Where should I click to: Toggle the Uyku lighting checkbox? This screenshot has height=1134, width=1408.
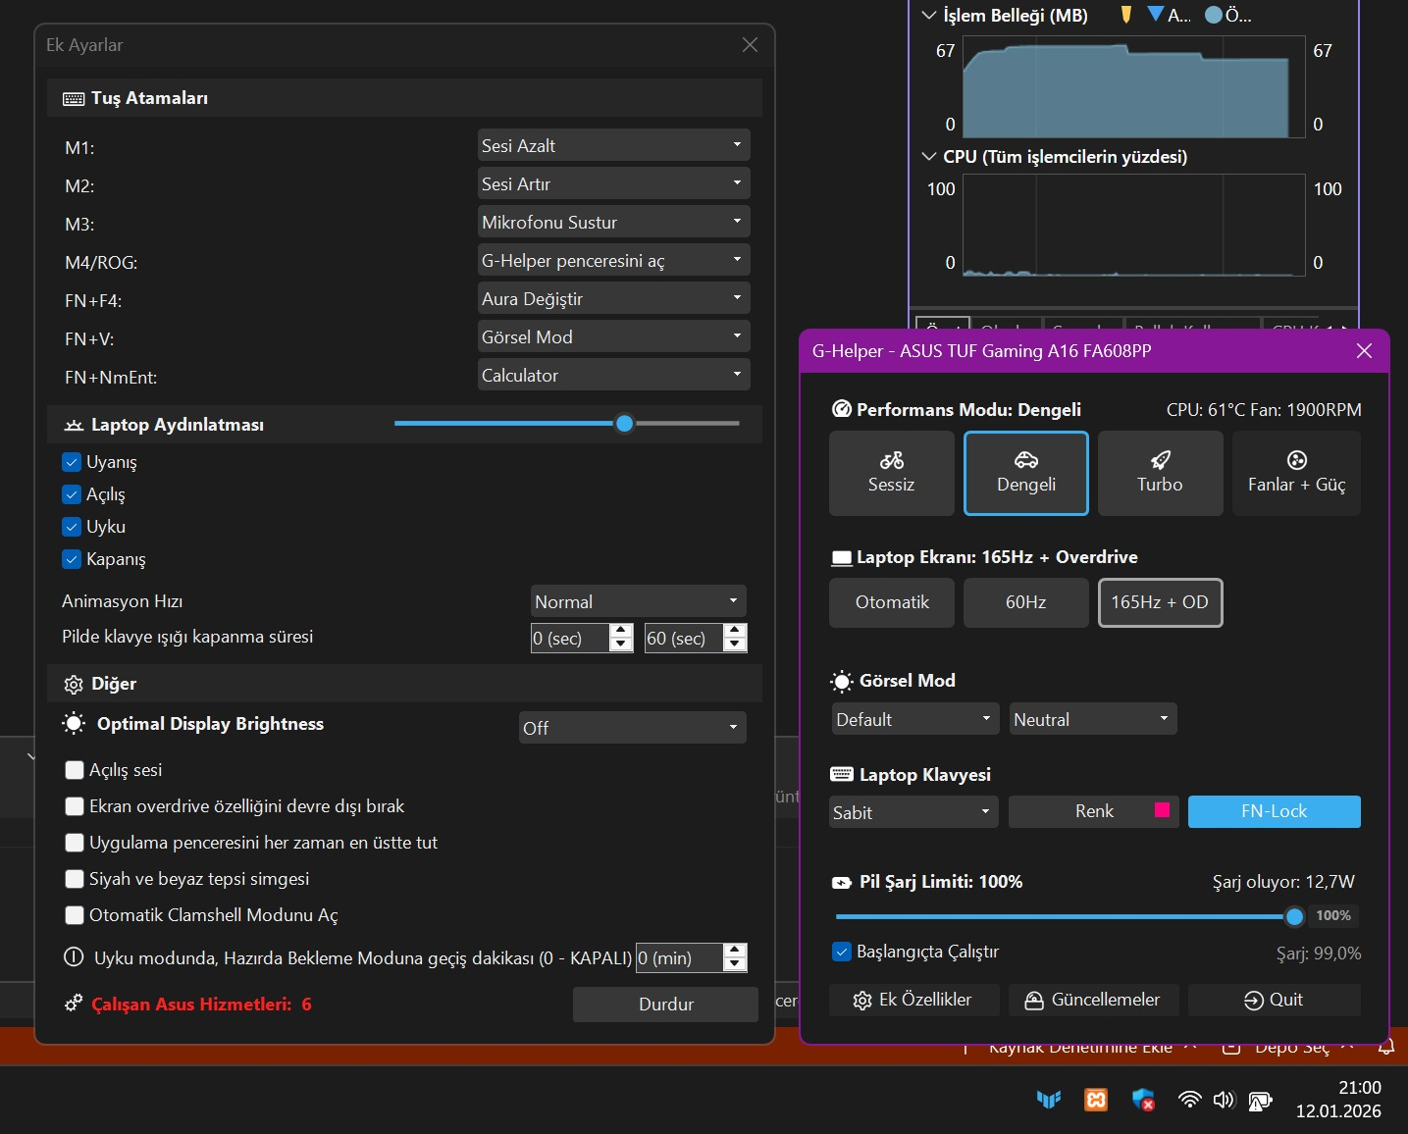[72, 527]
